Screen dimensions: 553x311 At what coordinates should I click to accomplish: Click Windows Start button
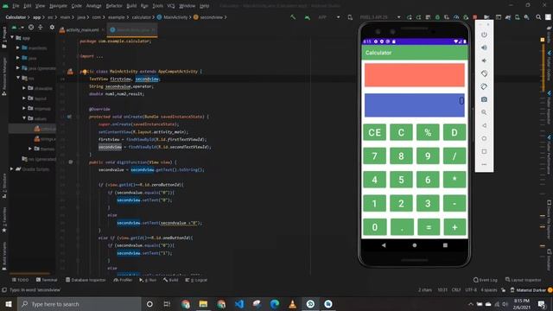tap(9, 304)
